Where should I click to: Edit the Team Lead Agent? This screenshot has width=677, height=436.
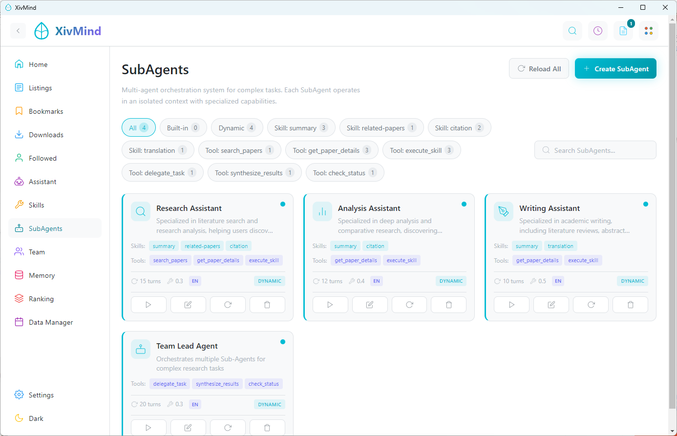(188, 428)
